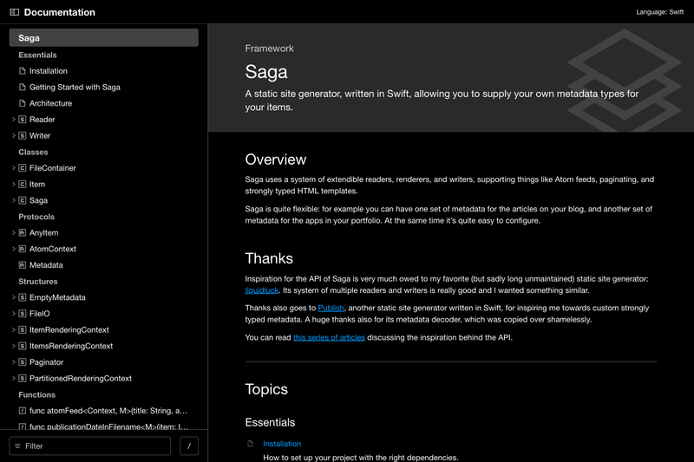This screenshot has width=694, height=462.
Task: Click the protocol icon beside Metadata
Action: (23, 265)
